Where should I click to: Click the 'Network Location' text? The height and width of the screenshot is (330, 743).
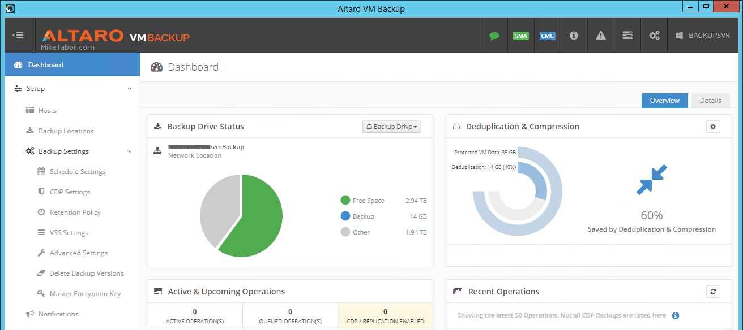tap(195, 155)
